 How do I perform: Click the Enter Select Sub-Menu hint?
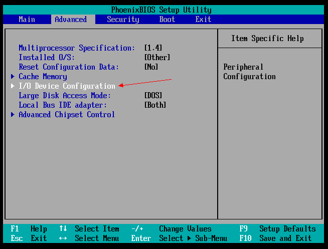pyautogui.click(x=179, y=238)
